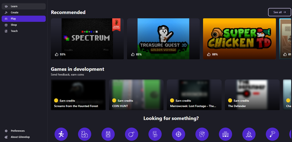Open Super Chicken TD game card

tap(239, 39)
